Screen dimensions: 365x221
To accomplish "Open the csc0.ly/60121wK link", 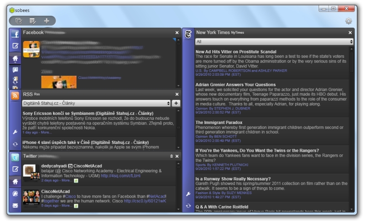I will 145,201.
